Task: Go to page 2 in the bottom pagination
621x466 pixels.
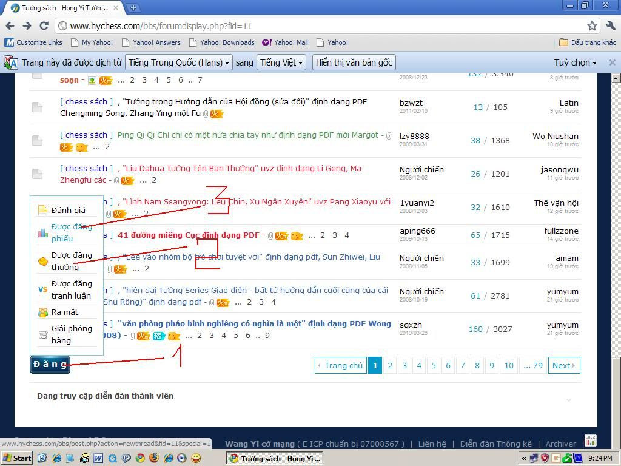Action: tap(390, 365)
